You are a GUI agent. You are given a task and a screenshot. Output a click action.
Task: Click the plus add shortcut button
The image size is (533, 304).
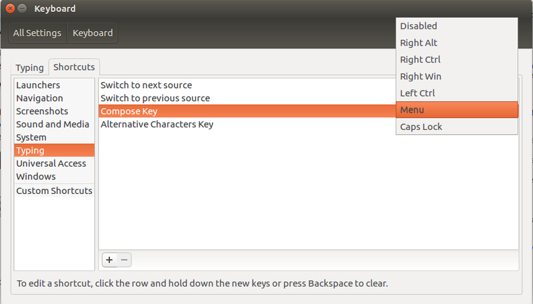coord(109,260)
